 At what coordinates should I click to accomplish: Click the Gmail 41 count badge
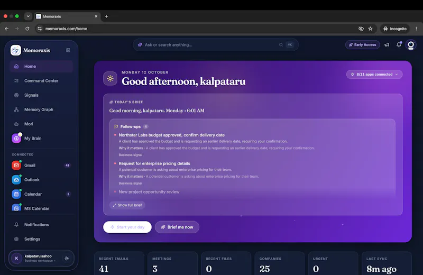(x=68, y=165)
